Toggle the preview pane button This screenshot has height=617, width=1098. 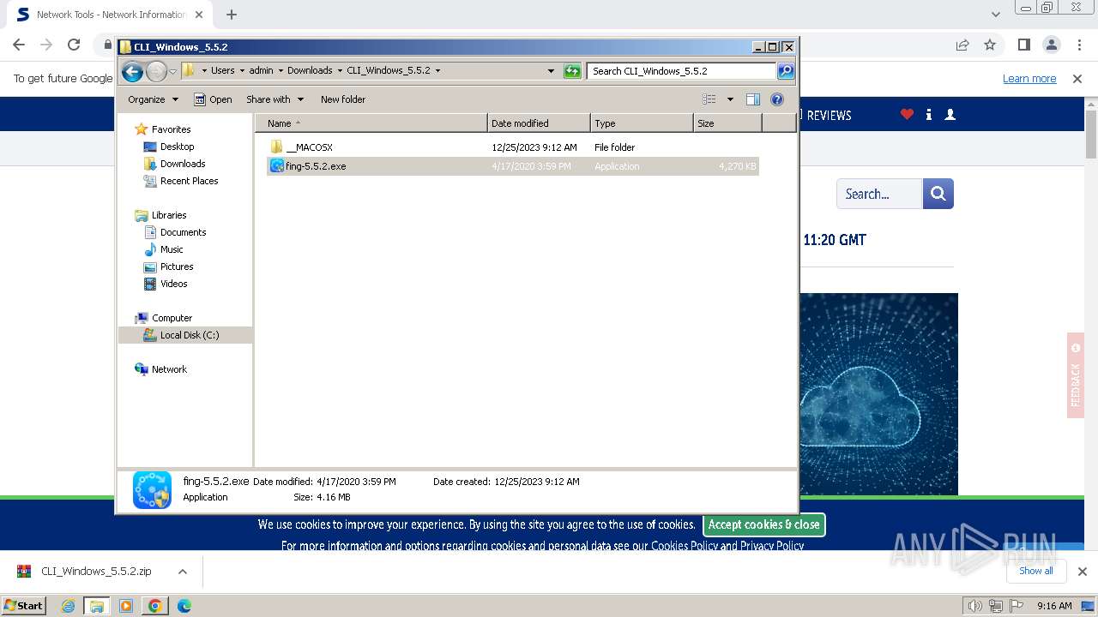[753, 99]
